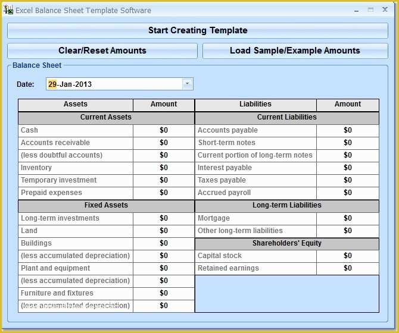This screenshot has width=399, height=333.
Task: Click the Accounts payable label
Action: point(227,130)
